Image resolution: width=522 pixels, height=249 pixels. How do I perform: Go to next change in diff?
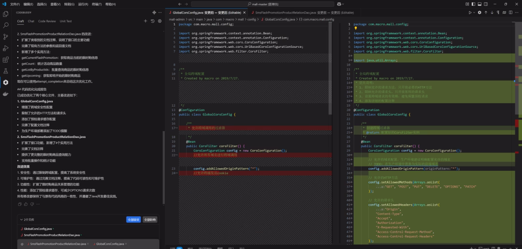point(493,13)
